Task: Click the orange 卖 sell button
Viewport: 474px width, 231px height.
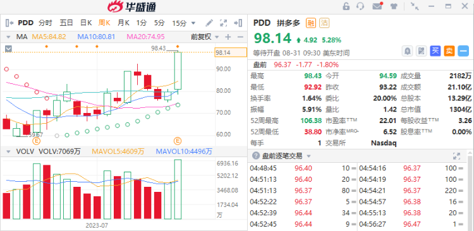Action: coord(449,51)
